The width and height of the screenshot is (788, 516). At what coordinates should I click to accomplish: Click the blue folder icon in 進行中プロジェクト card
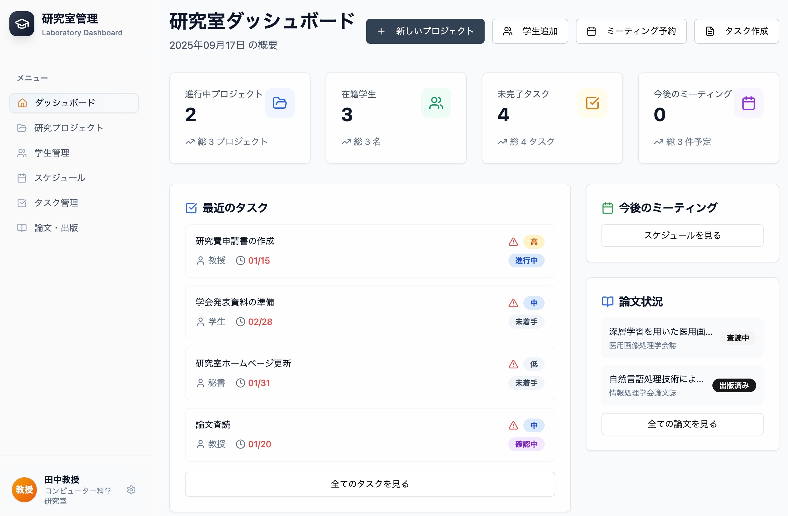click(279, 103)
